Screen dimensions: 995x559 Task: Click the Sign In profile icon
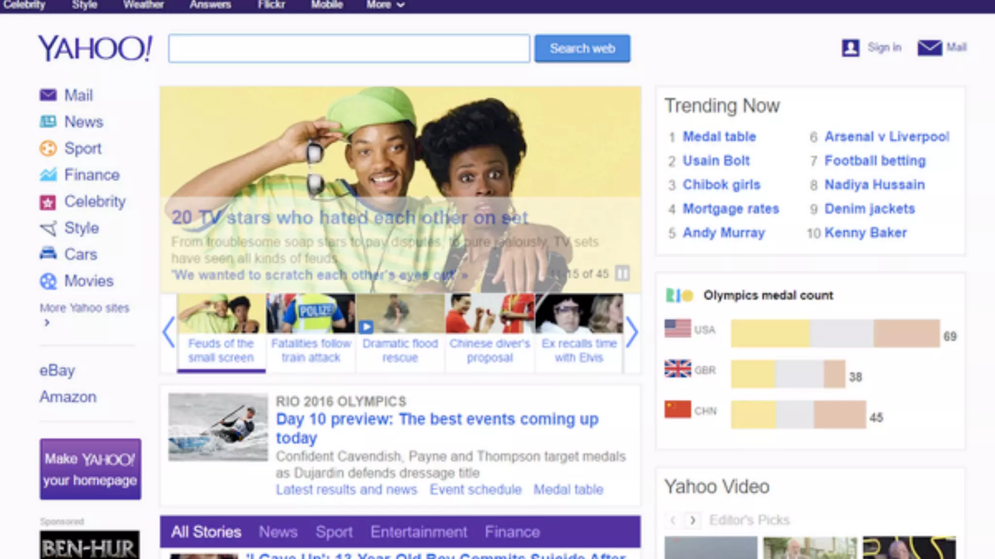(850, 48)
